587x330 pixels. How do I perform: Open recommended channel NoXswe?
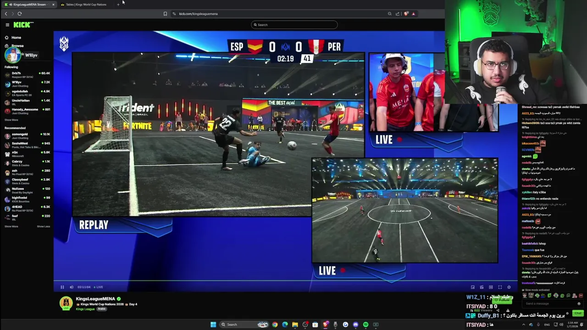(x=27, y=190)
